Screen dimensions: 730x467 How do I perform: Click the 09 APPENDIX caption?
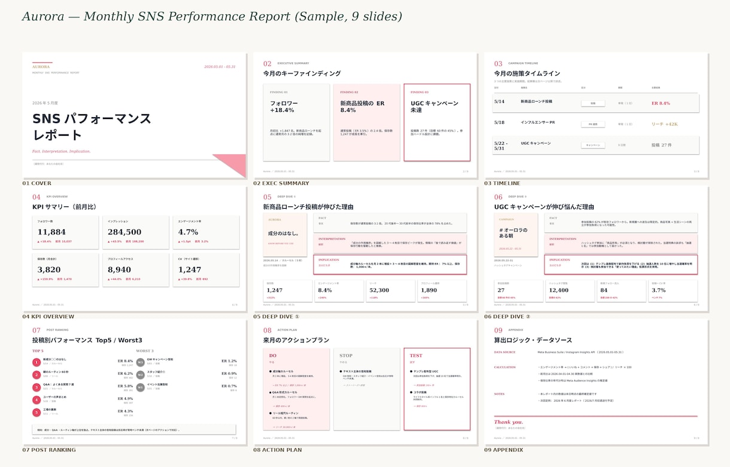(504, 450)
